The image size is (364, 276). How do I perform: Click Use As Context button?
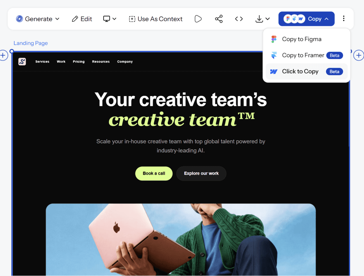click(x=155, y=19)
